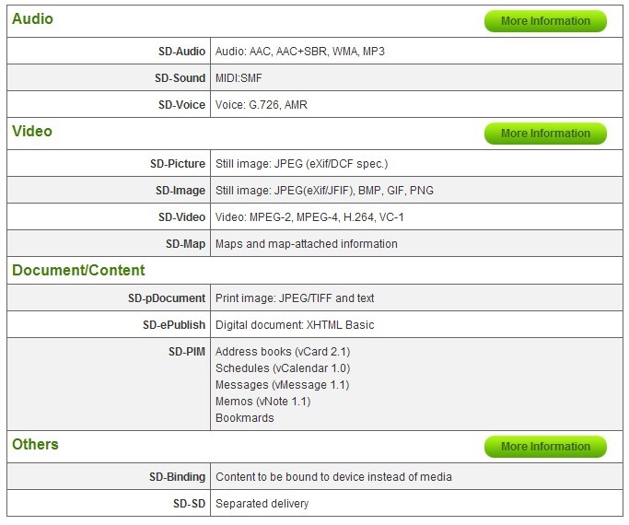Screen dimensions: 629x525
Task: Click the SD-Sound row label
Action: 181,78
